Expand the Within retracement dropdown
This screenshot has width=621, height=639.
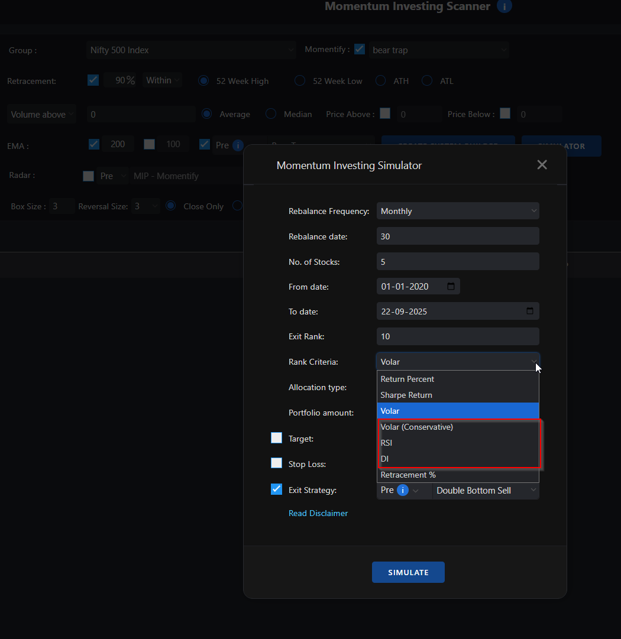point(162,80)
